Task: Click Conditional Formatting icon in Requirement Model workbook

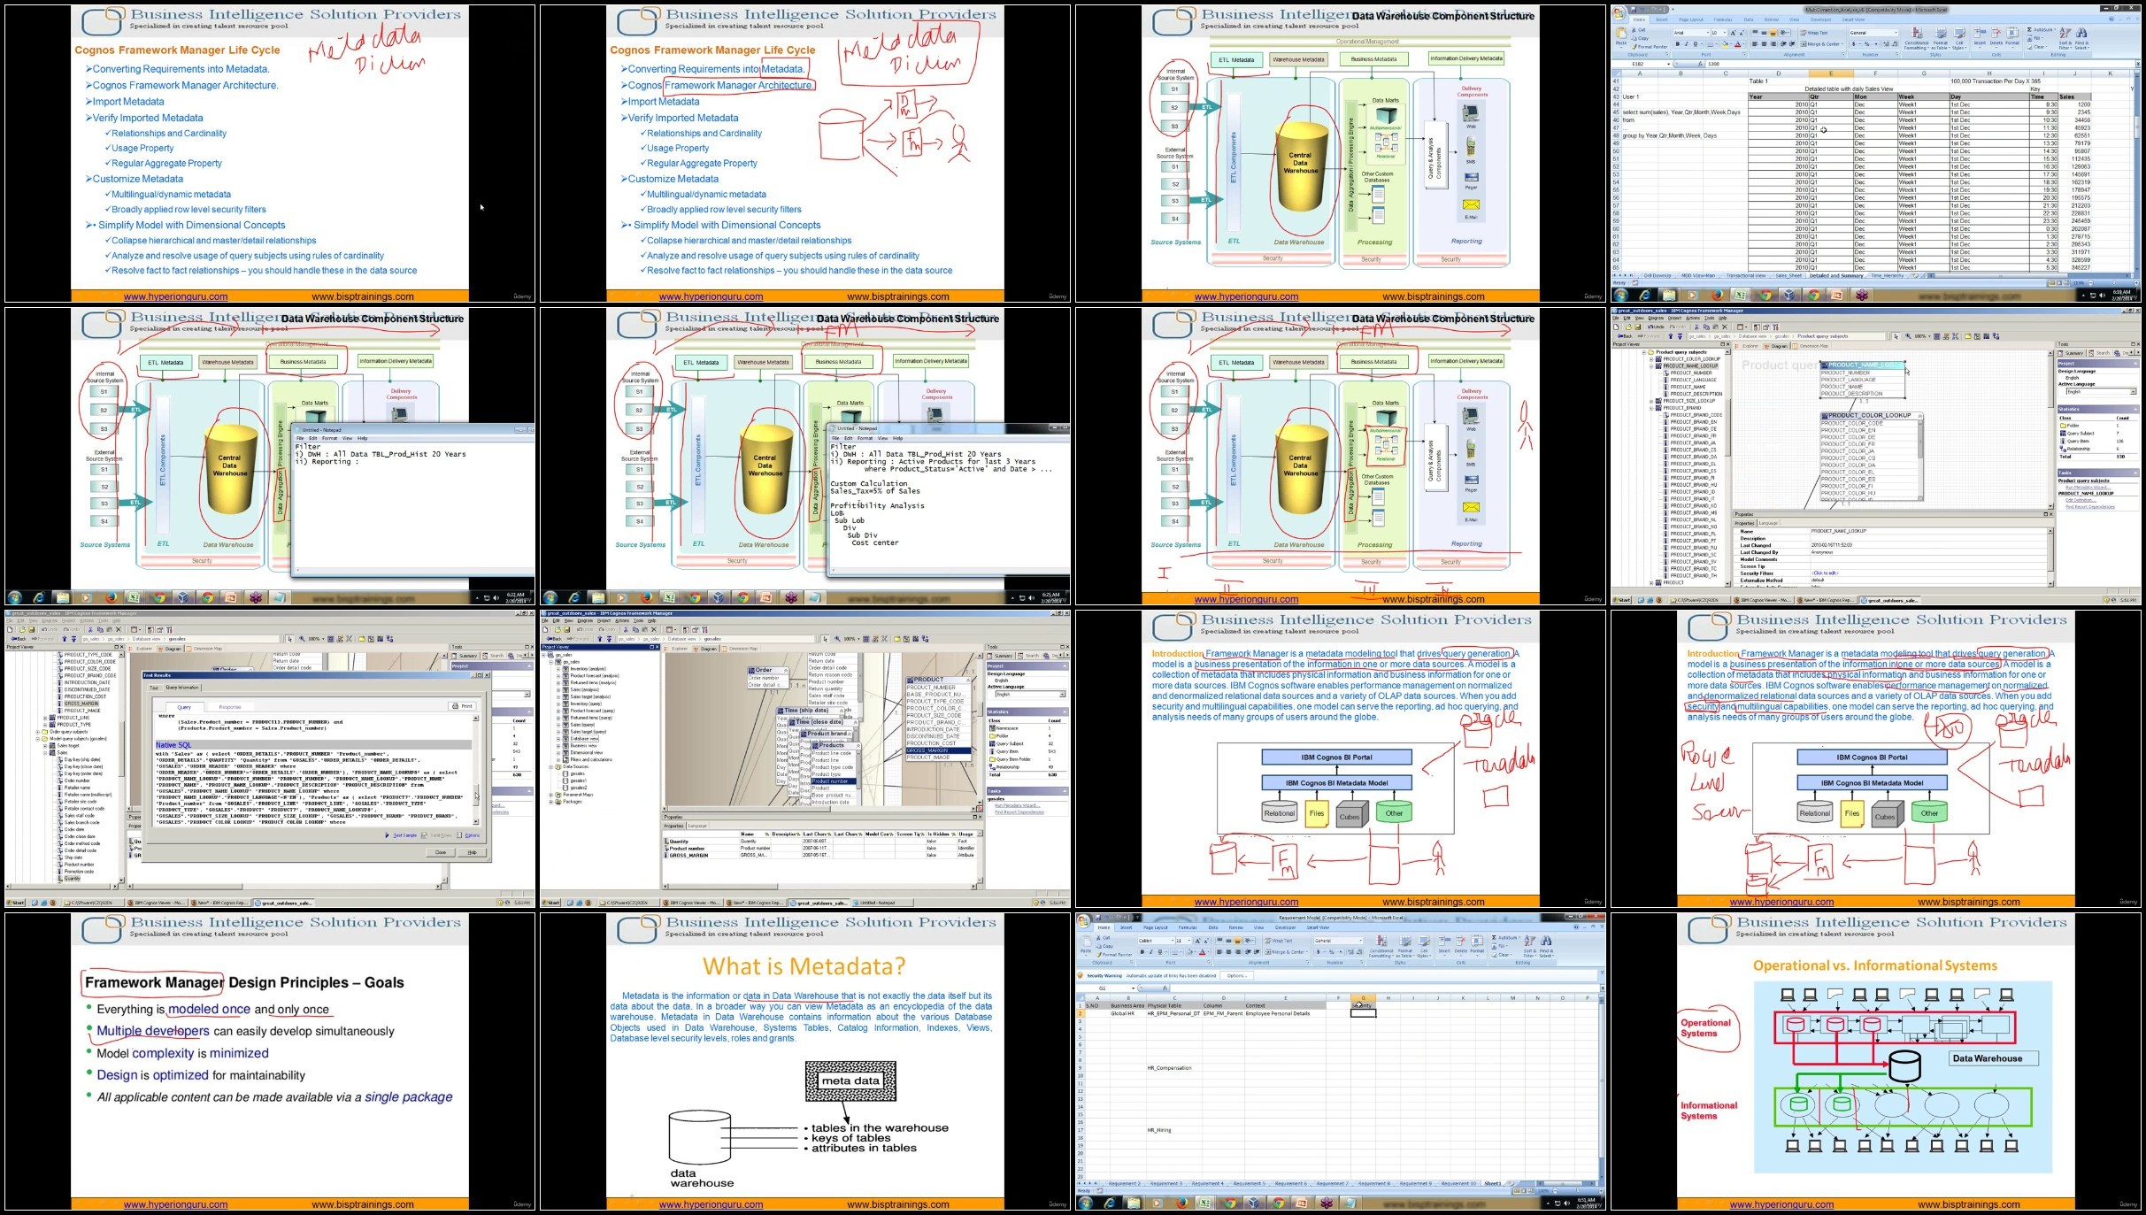Action: 1381,941
